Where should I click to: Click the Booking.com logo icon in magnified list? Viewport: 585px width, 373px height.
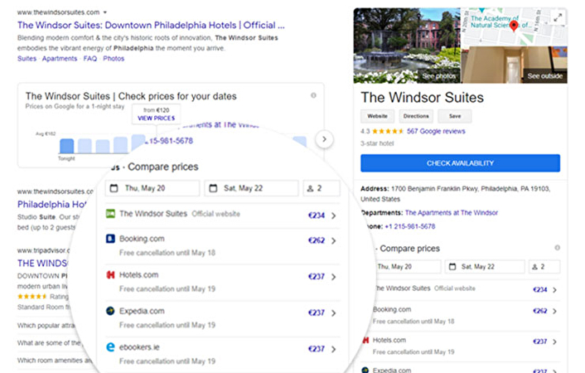tap(110, 239)
